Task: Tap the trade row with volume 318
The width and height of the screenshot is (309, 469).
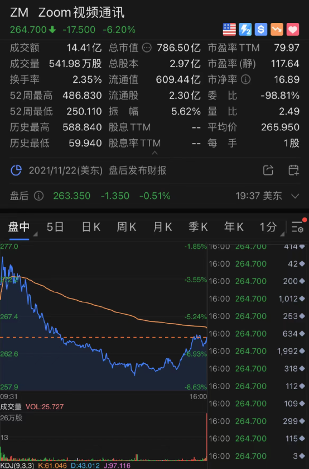Action: coord(258,368)
